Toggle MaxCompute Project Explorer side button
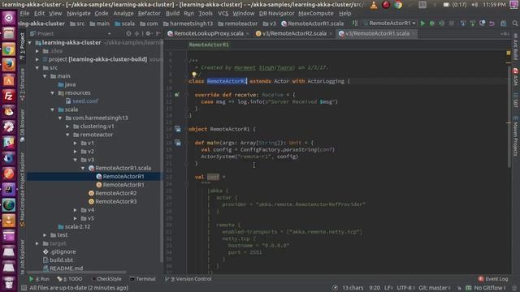 click(22, 189)
